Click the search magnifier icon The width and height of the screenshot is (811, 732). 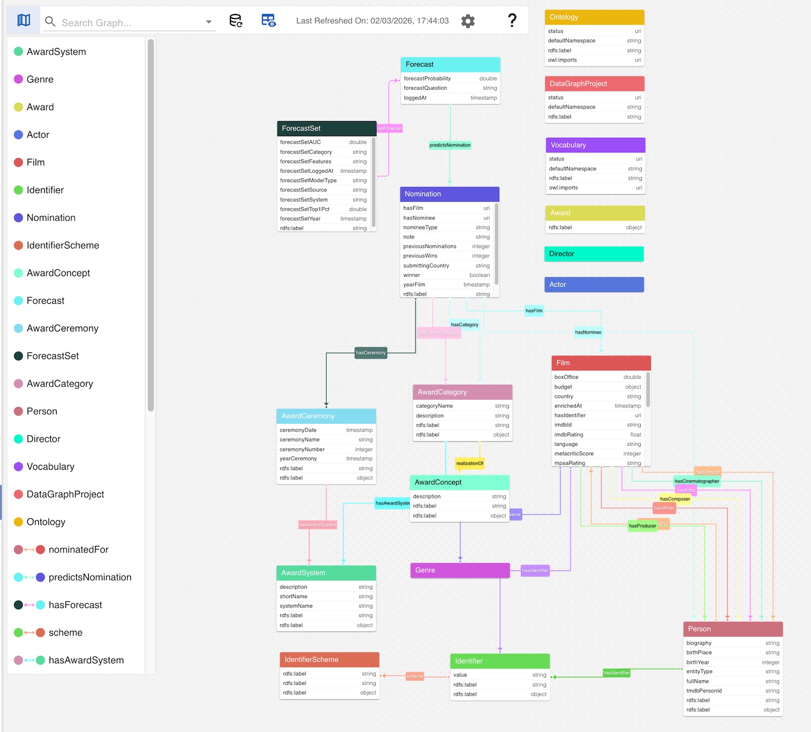pyautogui.click(x=50, y=23)
